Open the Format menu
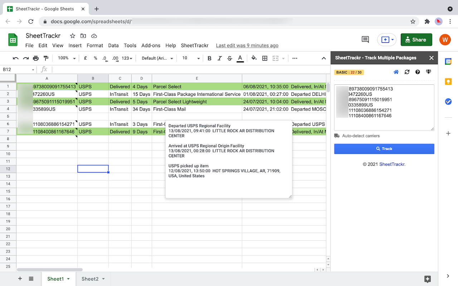This screenshot has width=458, height=286. pyautogui.click(x=95, y=45)
